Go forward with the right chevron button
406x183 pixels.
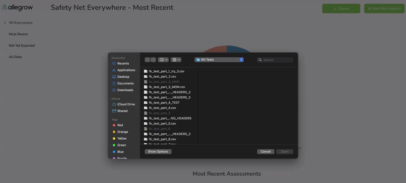point(153,60)
